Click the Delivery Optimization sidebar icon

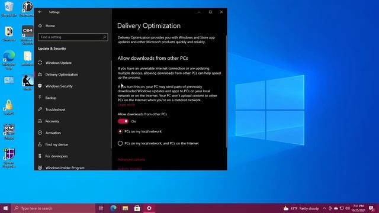[40, 75]
